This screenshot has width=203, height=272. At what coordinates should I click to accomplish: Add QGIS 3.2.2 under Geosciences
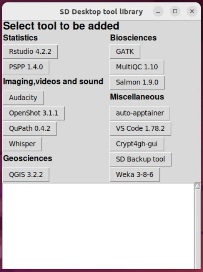pyautogui.click(x=26, y=175)
